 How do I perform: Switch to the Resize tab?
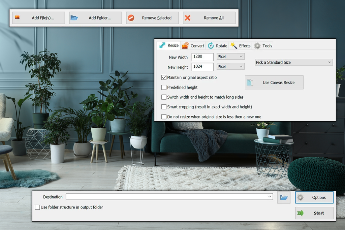coord(169,45)
